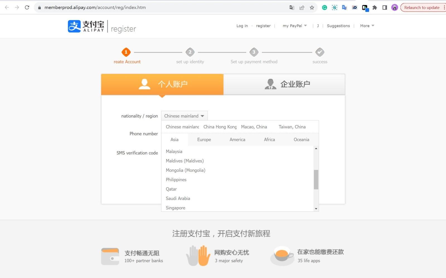This screenshot has width=446, height=278.
Task: Open the browser Extensions puzzle icon
Action: (x=375, y=8)
